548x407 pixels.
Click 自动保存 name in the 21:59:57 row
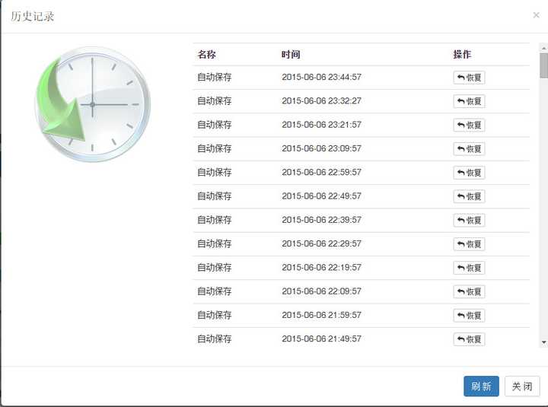tap(214, 314)
